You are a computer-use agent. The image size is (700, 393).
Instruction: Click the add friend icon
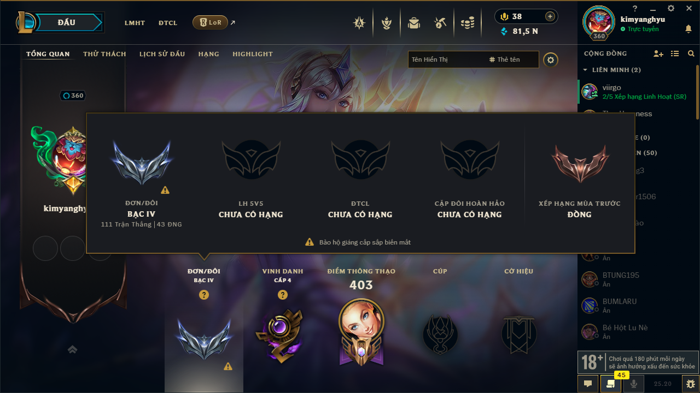(x=658, y=53)
